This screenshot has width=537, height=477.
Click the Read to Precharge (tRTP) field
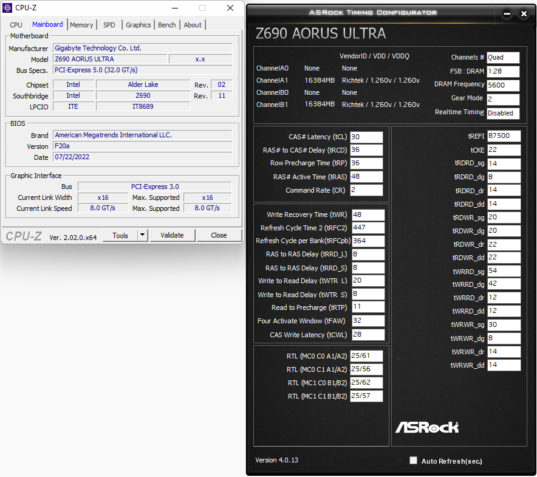tap(368, 307)
